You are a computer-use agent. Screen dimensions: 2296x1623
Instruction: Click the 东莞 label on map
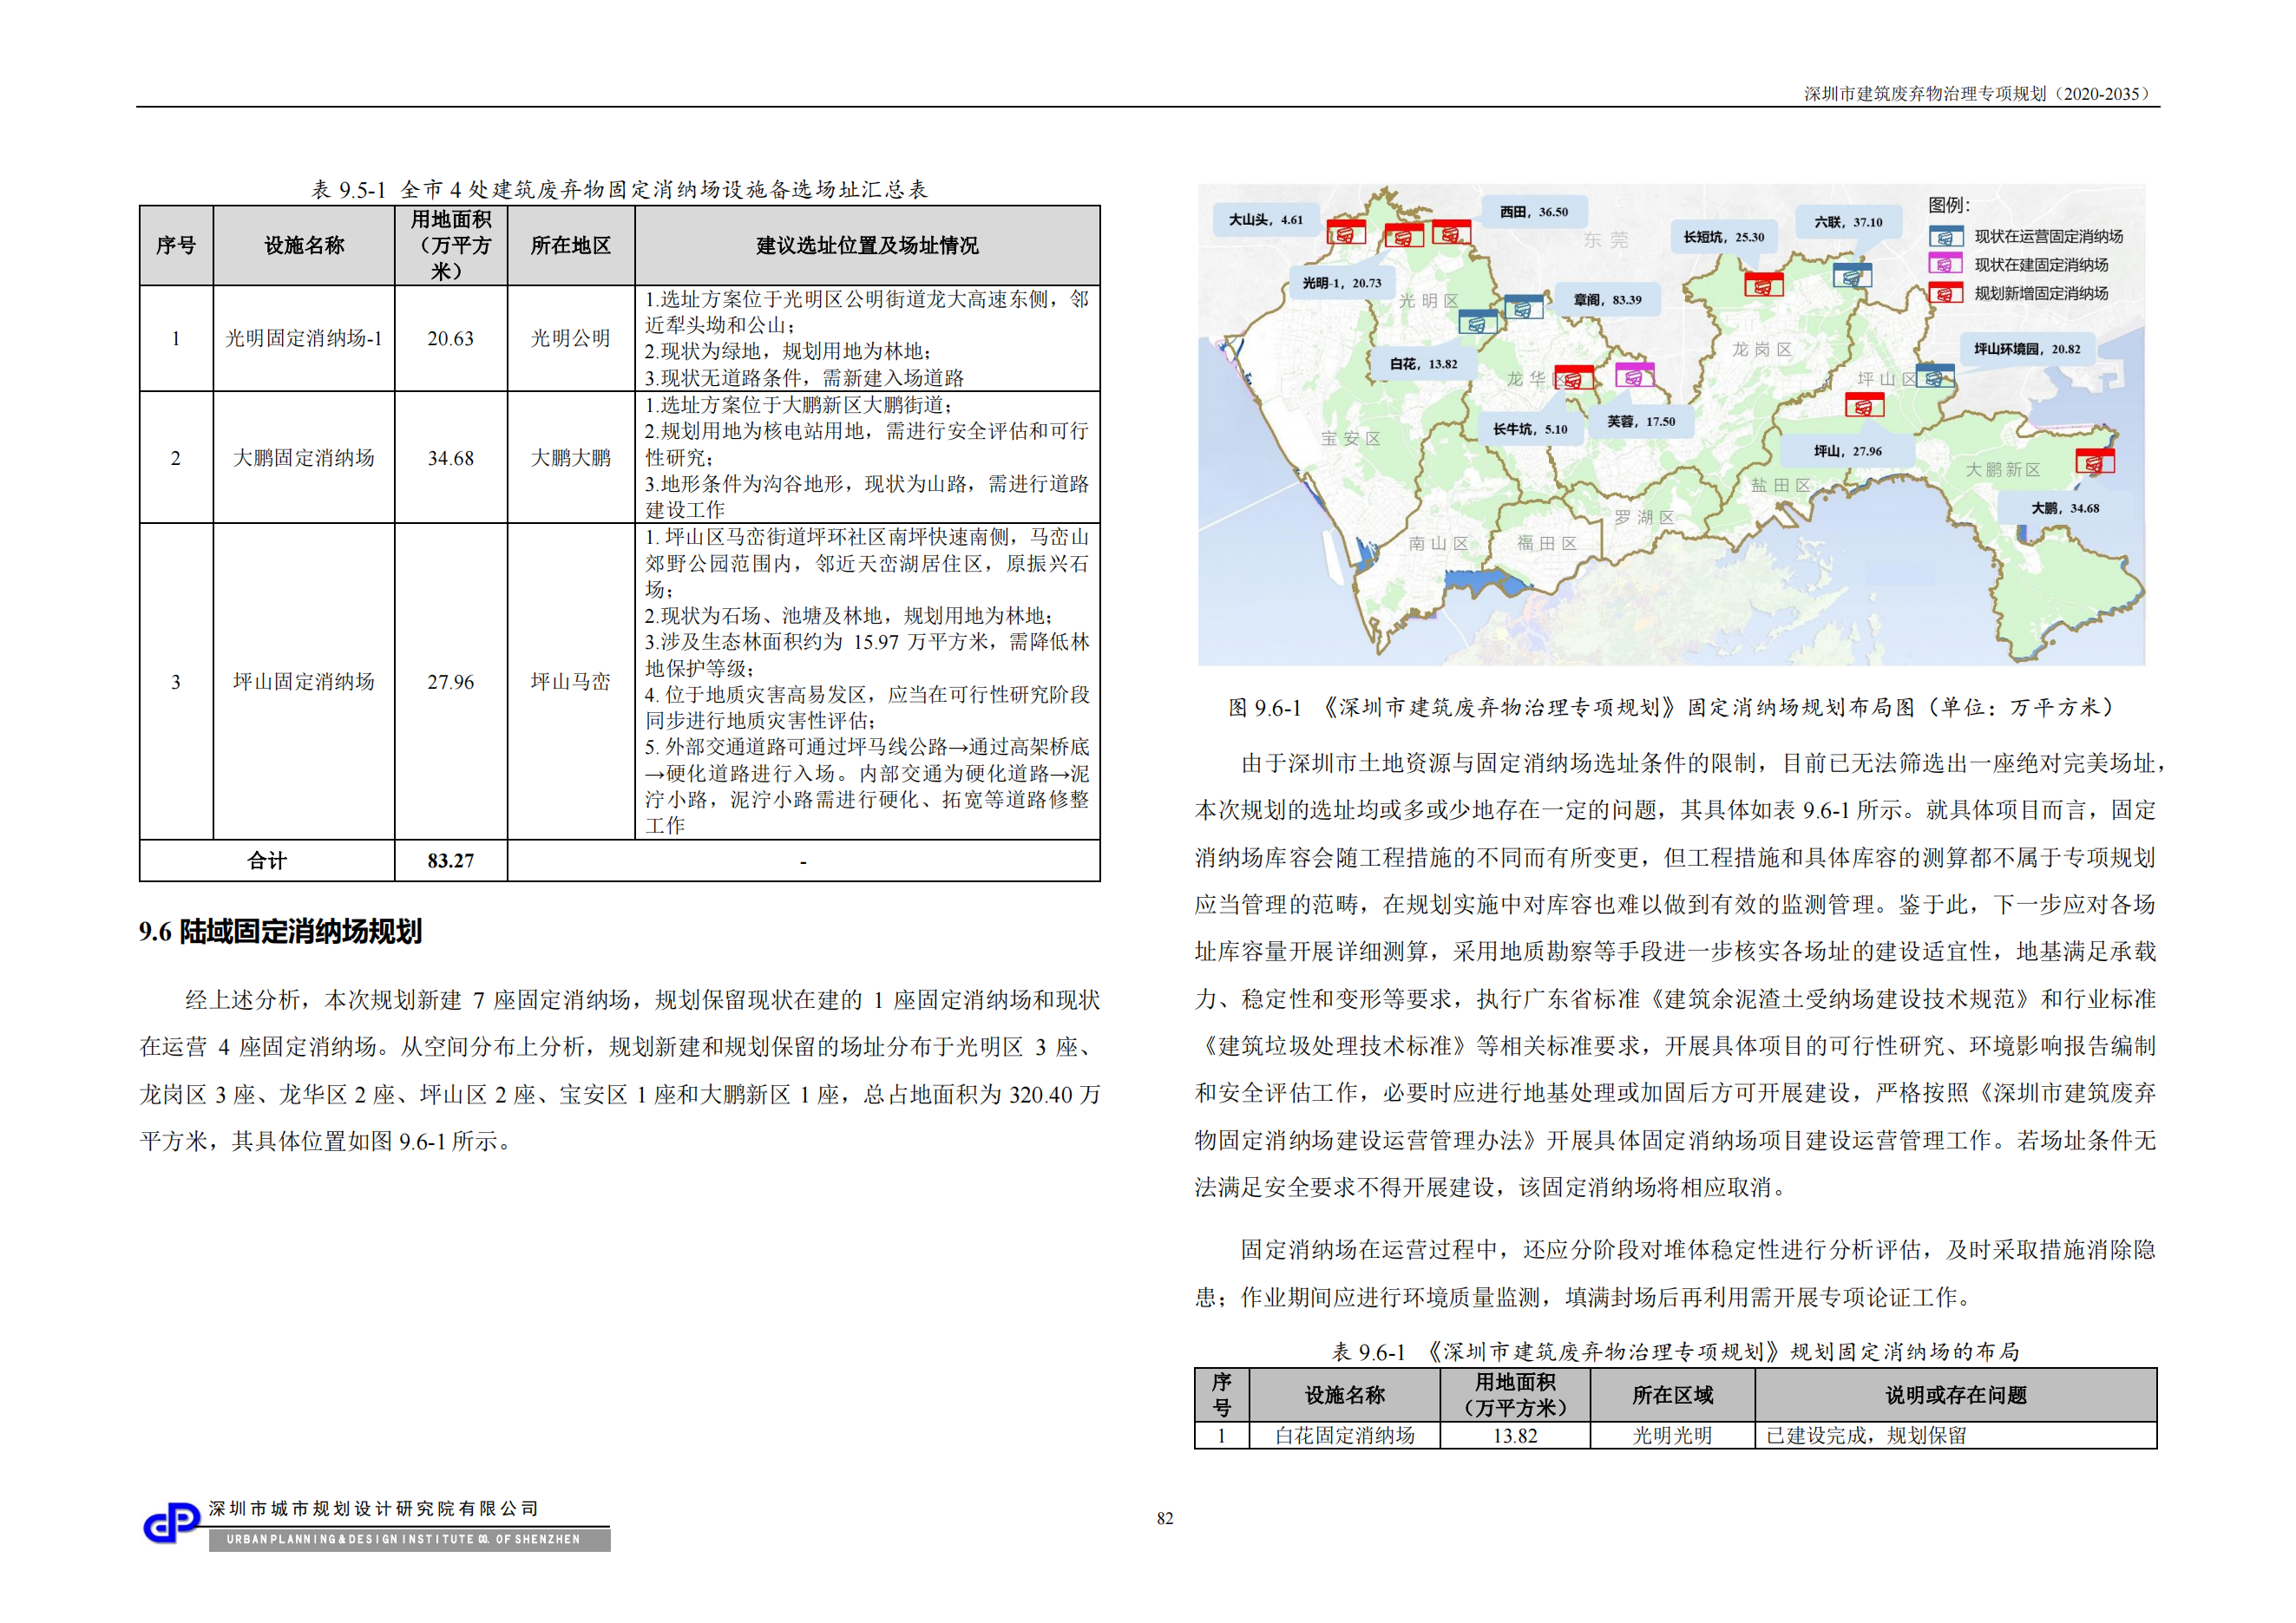(1606, 240)
